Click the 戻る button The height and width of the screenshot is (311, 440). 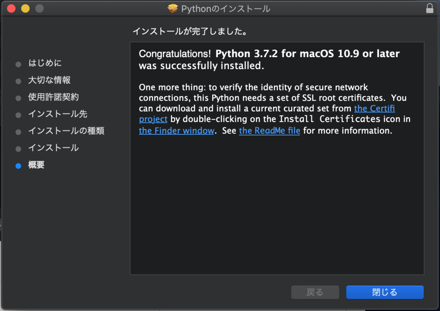[315, 292]
